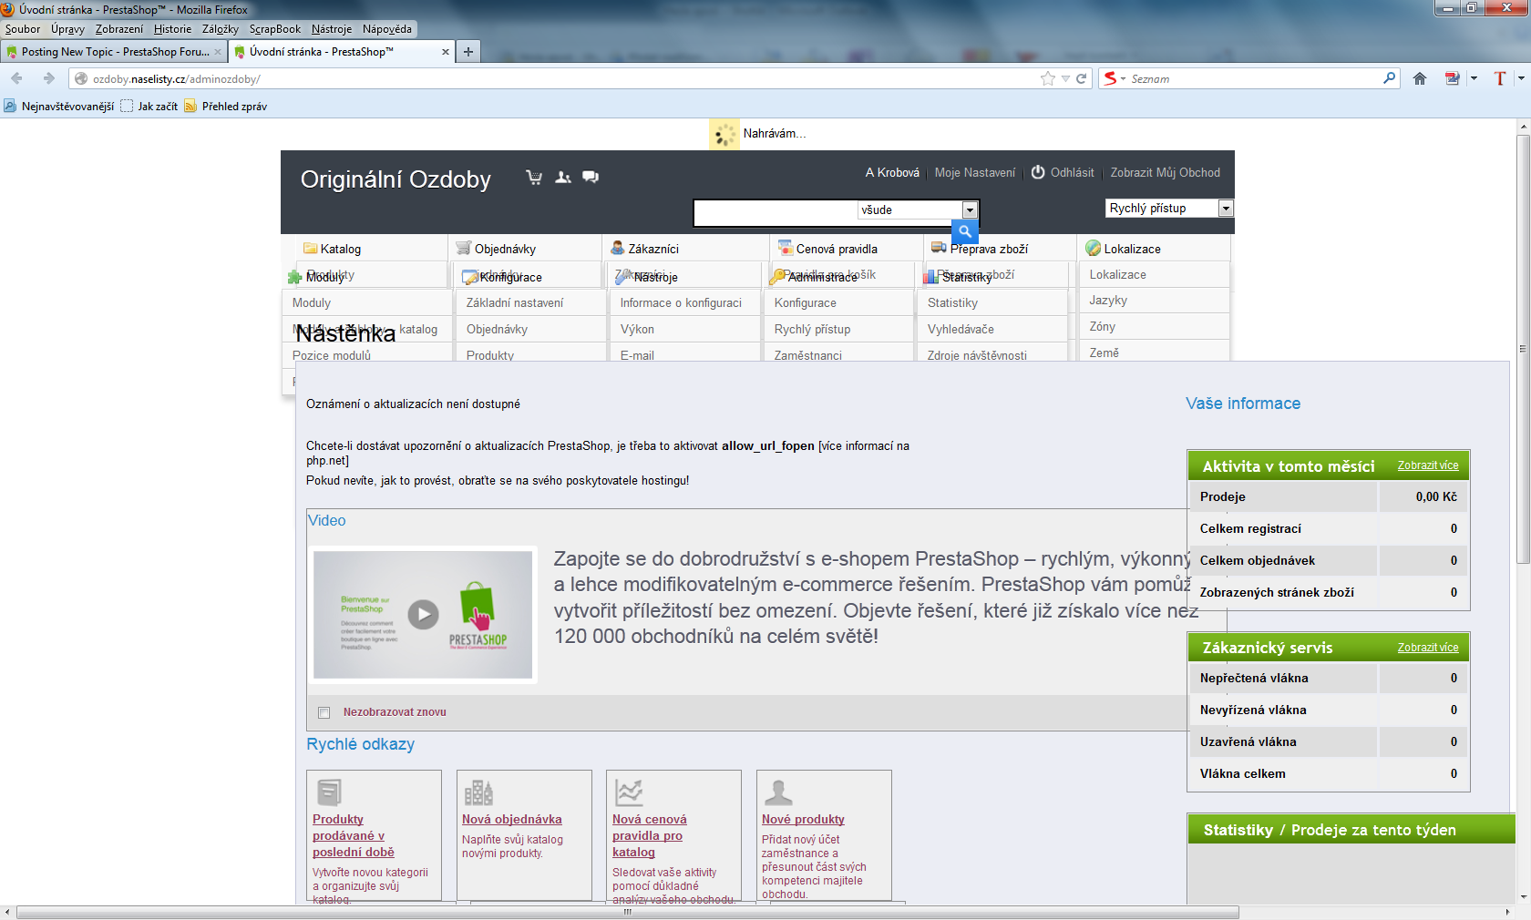
Task: Open the Historie menu
Action: click(x=172, y=29)
